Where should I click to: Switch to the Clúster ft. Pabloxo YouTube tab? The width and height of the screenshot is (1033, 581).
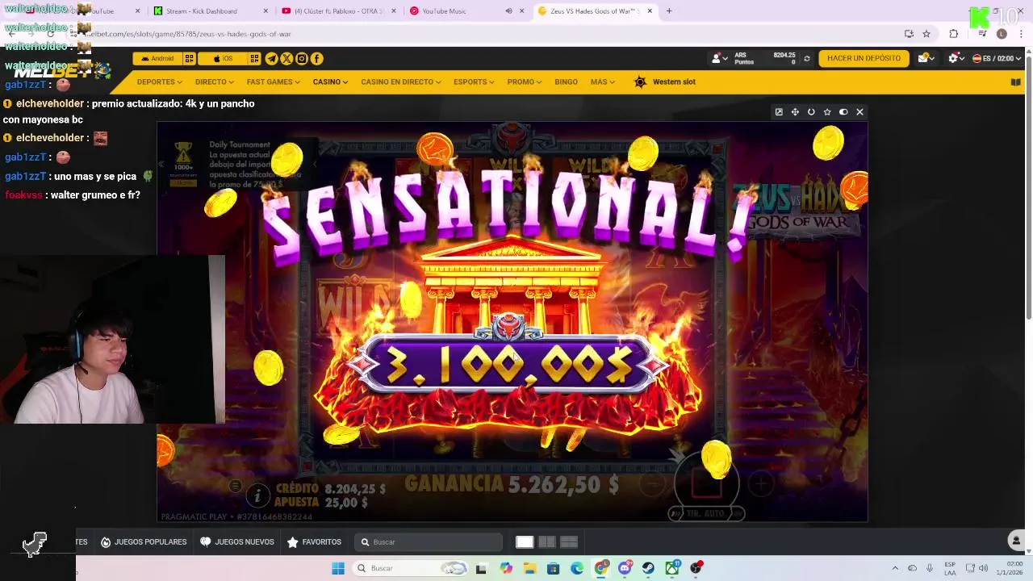[x=339, y=11]
